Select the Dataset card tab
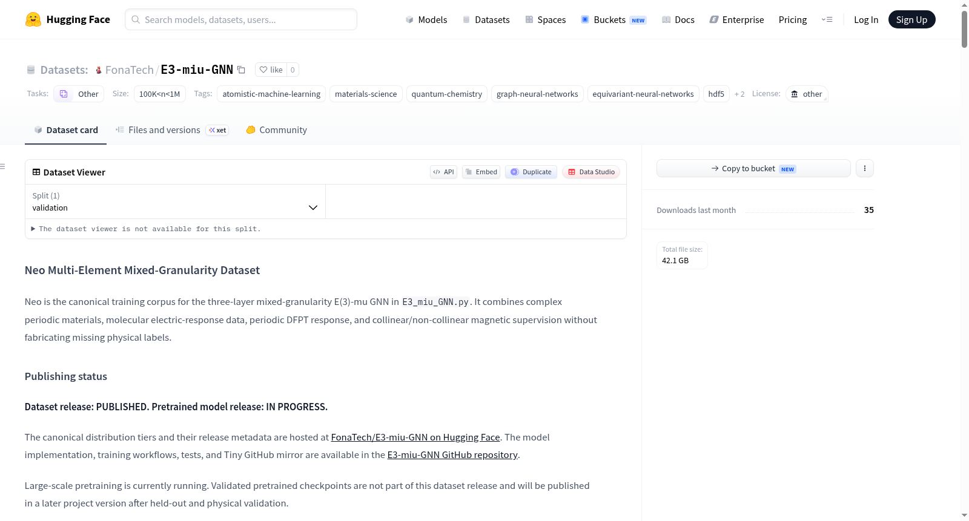The image size is (969, 521). 65,129
